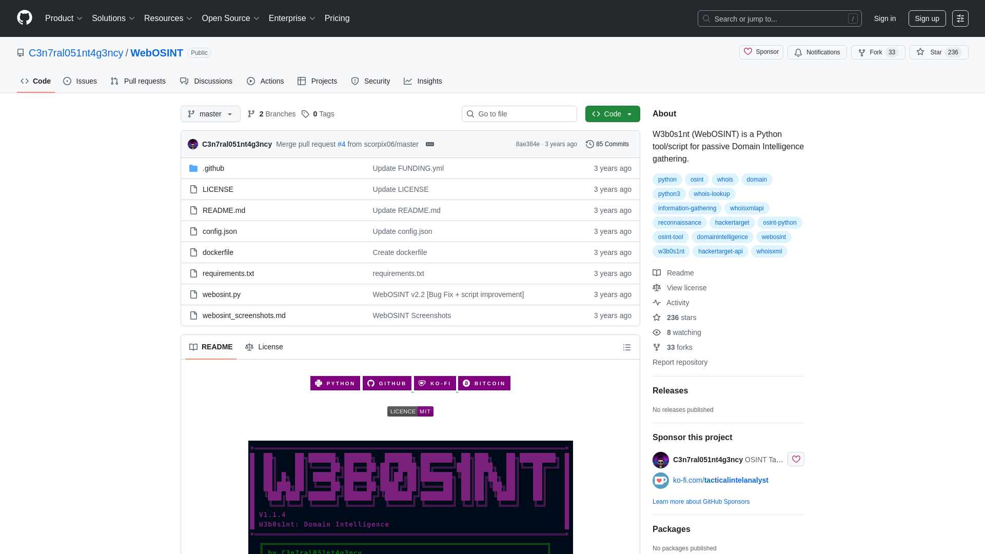Viewport: 985px width, 554px height.
Task: Click the whoisxmlapi topic tag
Action: [x=746, y=208]
